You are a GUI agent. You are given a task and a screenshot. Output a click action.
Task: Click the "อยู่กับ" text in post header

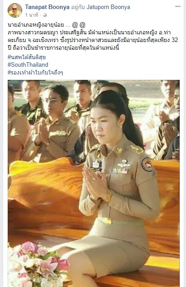tap(78, 7)
